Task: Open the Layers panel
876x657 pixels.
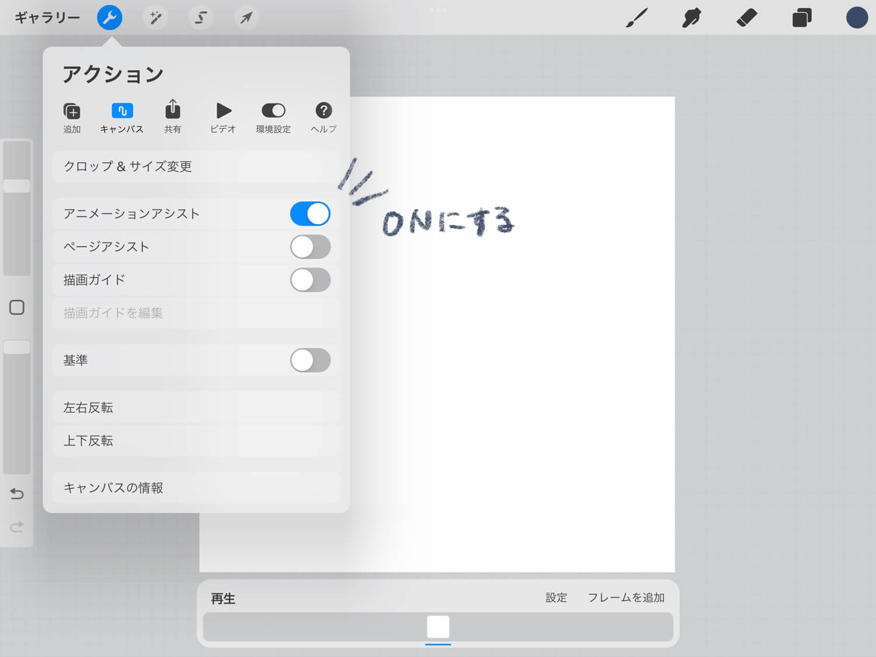Action: [x=802, y=18]
